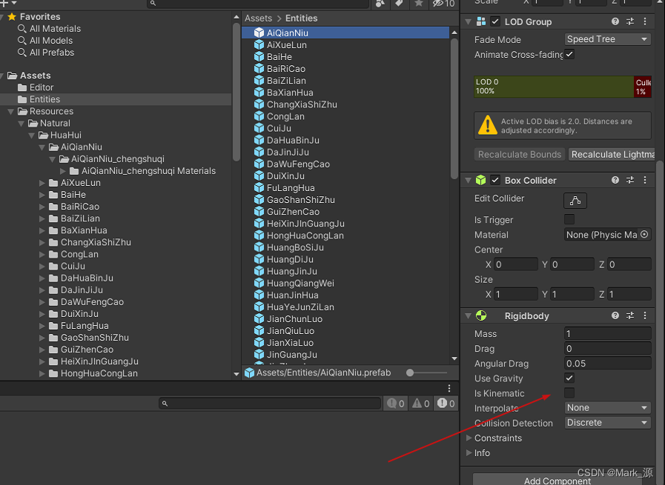The image size is (665, 485).
Task: Expand the Constraints section in Rigidbody
Action: 471,438
